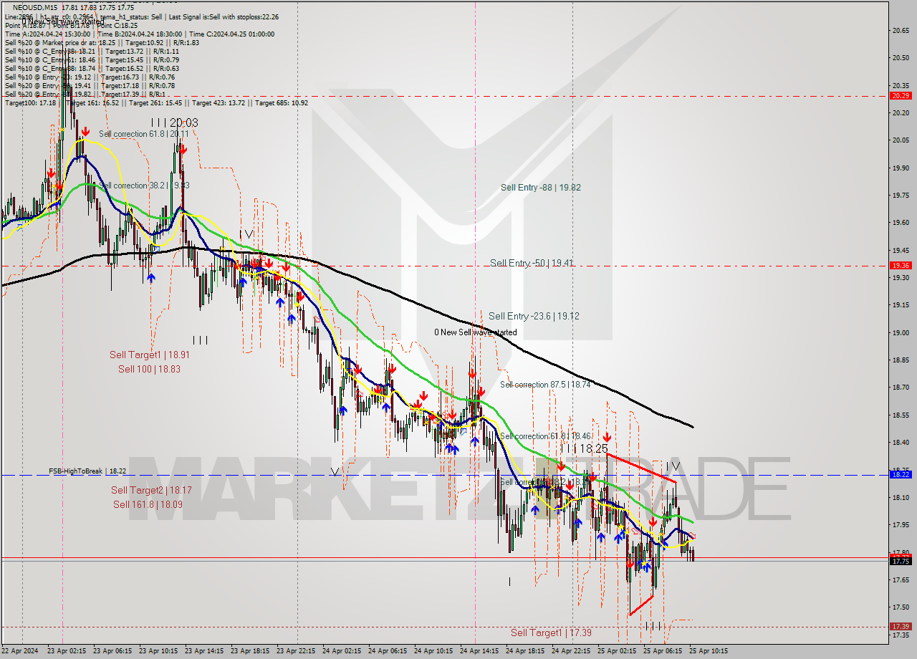Screen dimensions: 917x659
Task: Click the '24 Apr 02:15' time axis label
Action: point(342,651)
